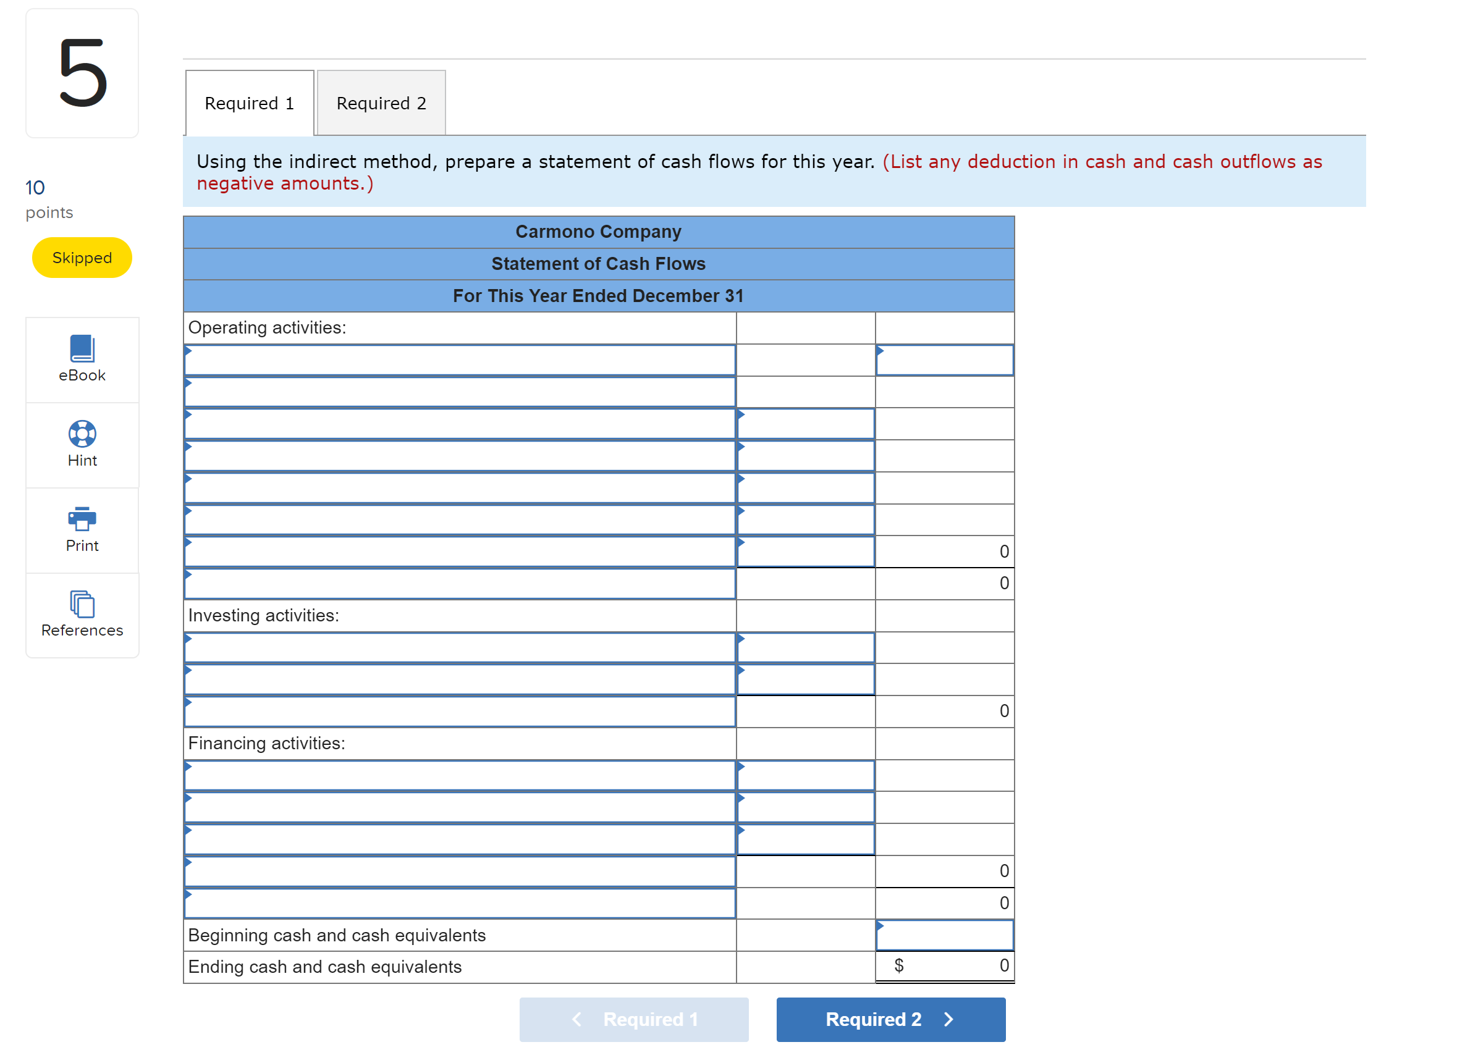
Task: Click Beginning cash and cash equivalents amount field
Action: 945,936
